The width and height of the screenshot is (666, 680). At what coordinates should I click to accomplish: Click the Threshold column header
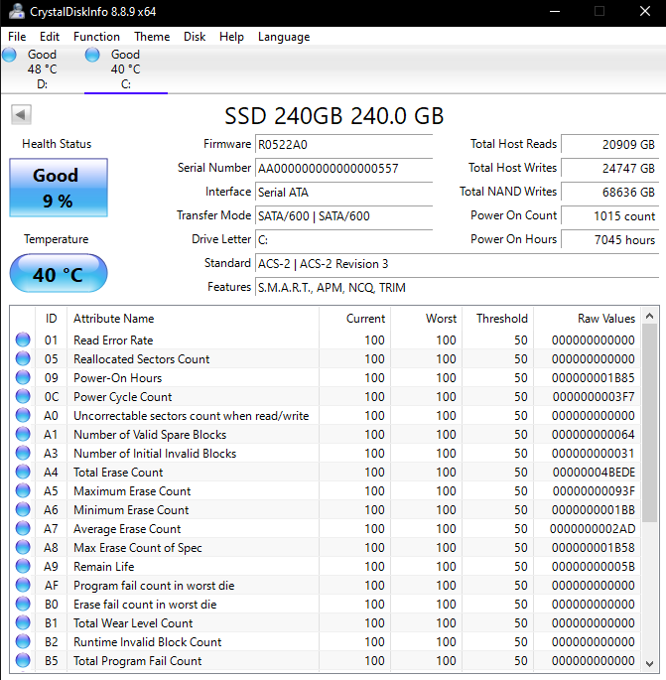pyautogui.click(x=498, y=319)
